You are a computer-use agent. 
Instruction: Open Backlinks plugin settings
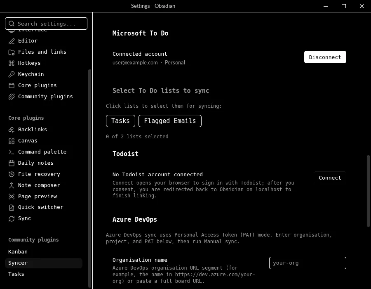44,129
